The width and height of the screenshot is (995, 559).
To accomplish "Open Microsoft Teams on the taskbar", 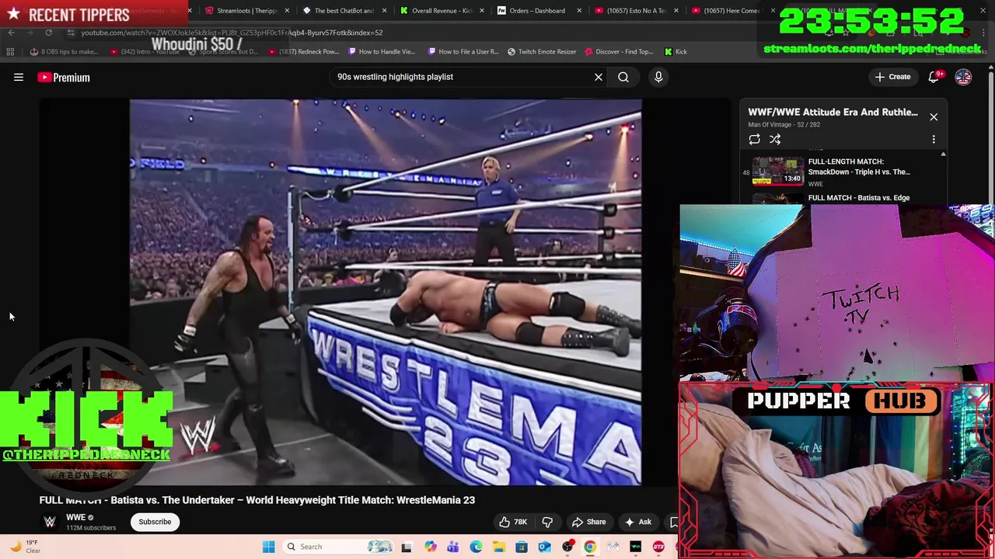I will pyautogui.click(x=452, y=547).
